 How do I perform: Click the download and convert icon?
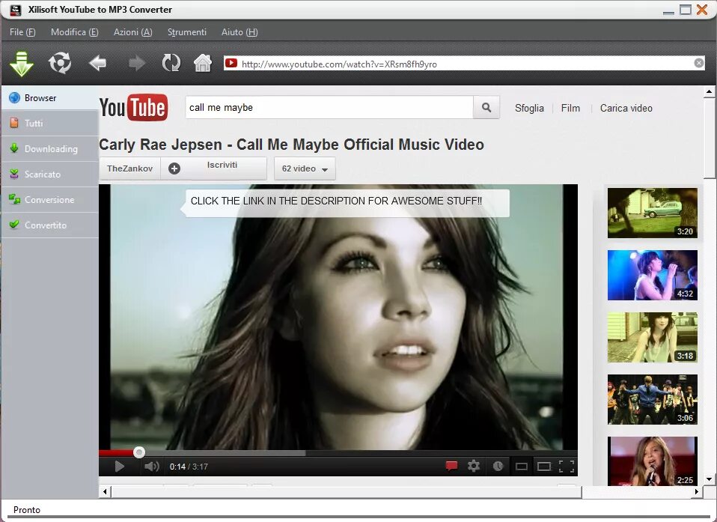pyautogui.click(x=60, y=63)
